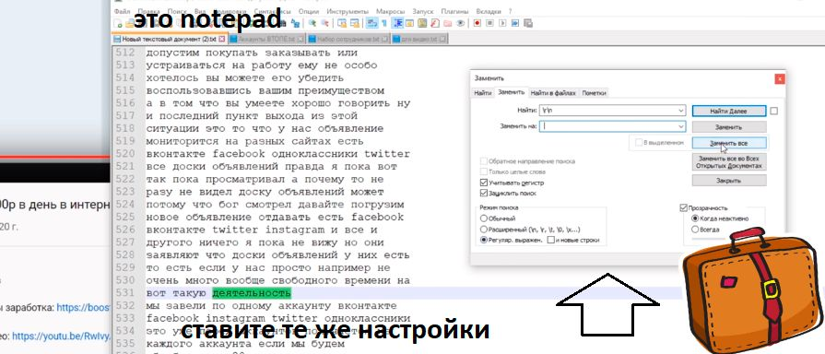Click the Заменить button
The image size is (825, 354).
tap(729, 127)
